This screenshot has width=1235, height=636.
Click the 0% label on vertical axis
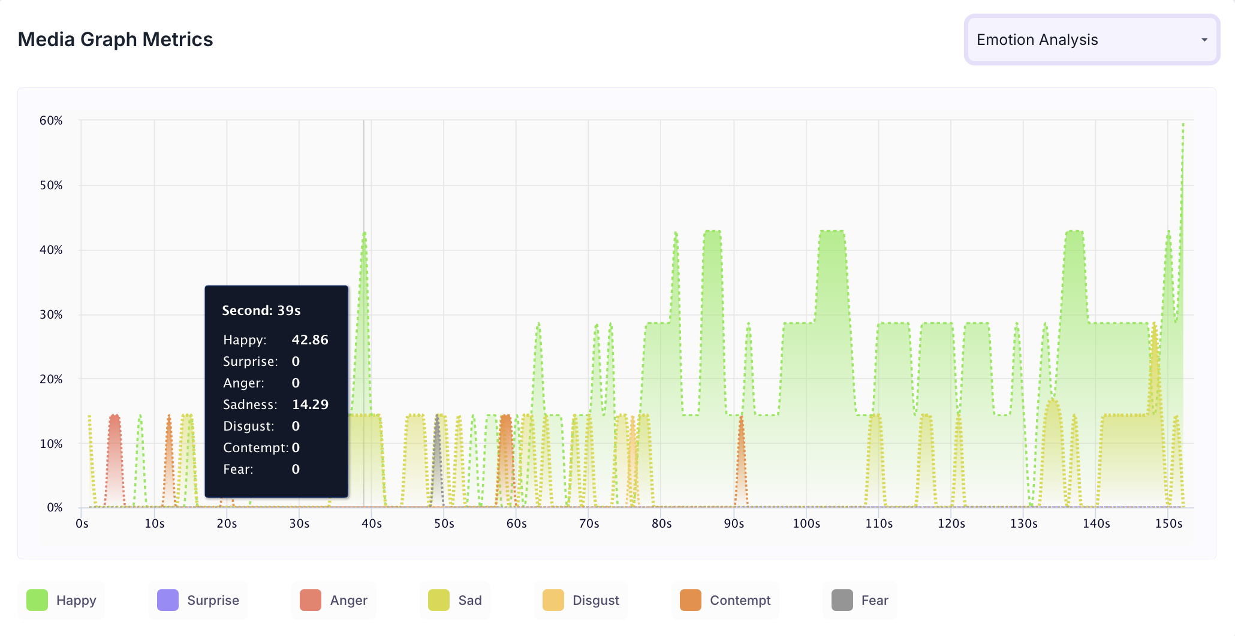click(55, 508)
